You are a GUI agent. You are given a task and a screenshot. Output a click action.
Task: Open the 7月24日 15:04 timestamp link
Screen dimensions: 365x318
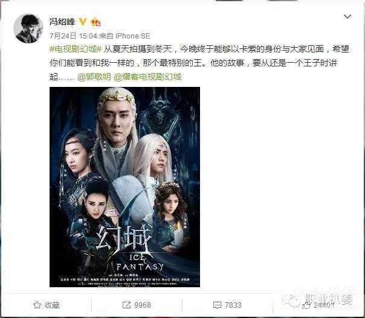pyautogui.click(x=73, y=36)
